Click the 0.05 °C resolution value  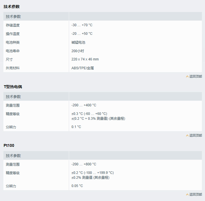pyautogui.click(x=77, y=186)
